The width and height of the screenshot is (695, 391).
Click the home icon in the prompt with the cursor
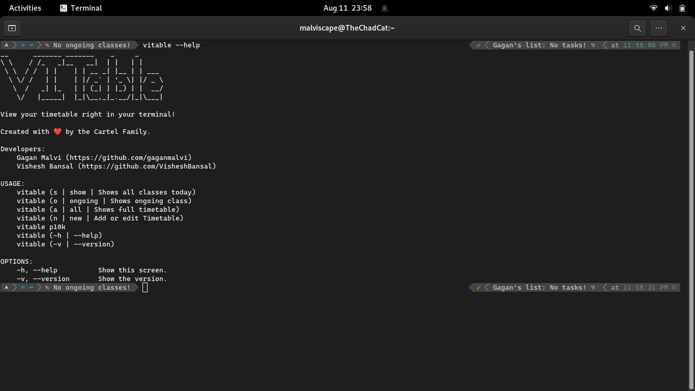click(22, 288)
